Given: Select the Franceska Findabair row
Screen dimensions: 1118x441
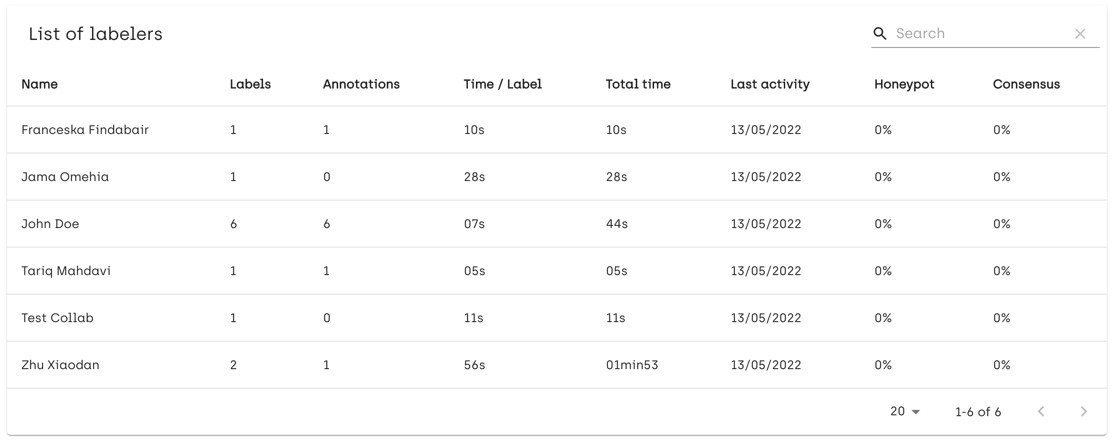Looking at the screenshot, I should [x=557, y=130].
